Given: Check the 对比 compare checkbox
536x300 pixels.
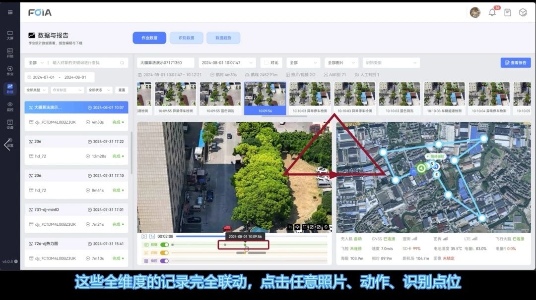Looking at the screenshot, I should [266, 63].
